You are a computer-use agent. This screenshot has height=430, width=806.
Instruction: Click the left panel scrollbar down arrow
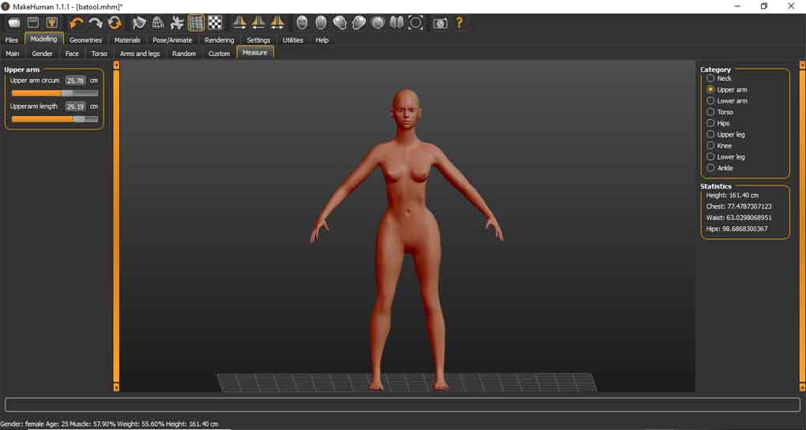pyautogui.click(x=116, y=387)
